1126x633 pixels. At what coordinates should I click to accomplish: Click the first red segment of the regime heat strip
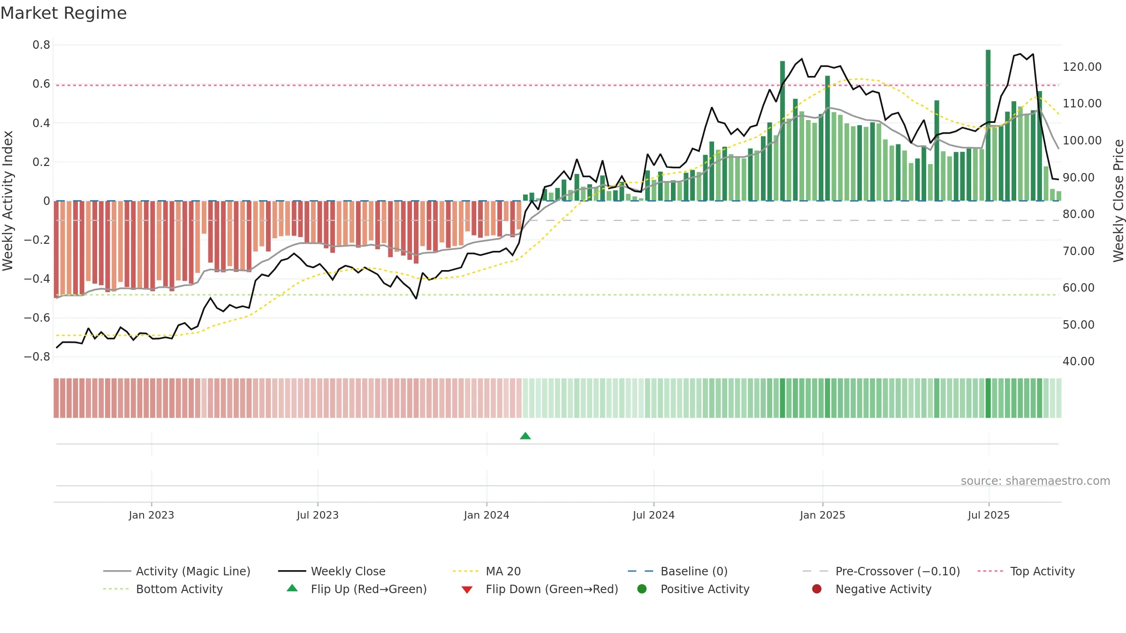pos(56,398)
